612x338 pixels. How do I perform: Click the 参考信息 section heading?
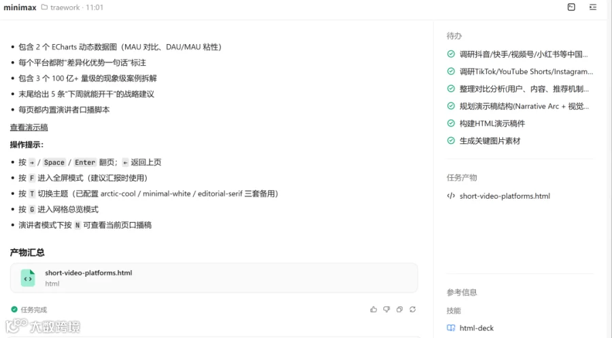(462, 292)
